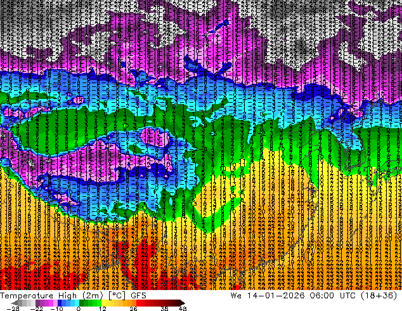
Task: Click the '-22' legend value
Action: pyautogui.click(x=37, y=308)
